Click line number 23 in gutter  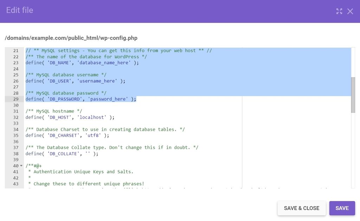click(15, 63)
